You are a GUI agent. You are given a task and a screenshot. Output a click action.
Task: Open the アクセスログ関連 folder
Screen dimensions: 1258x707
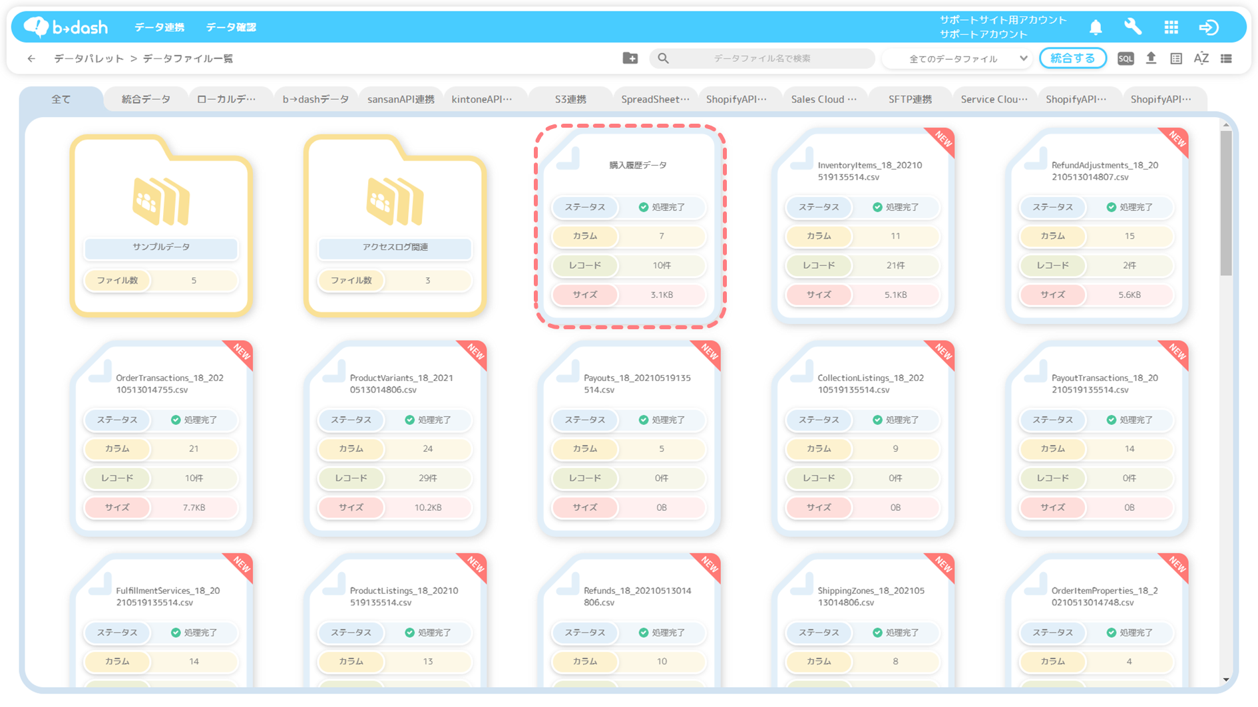coord(395,225)
